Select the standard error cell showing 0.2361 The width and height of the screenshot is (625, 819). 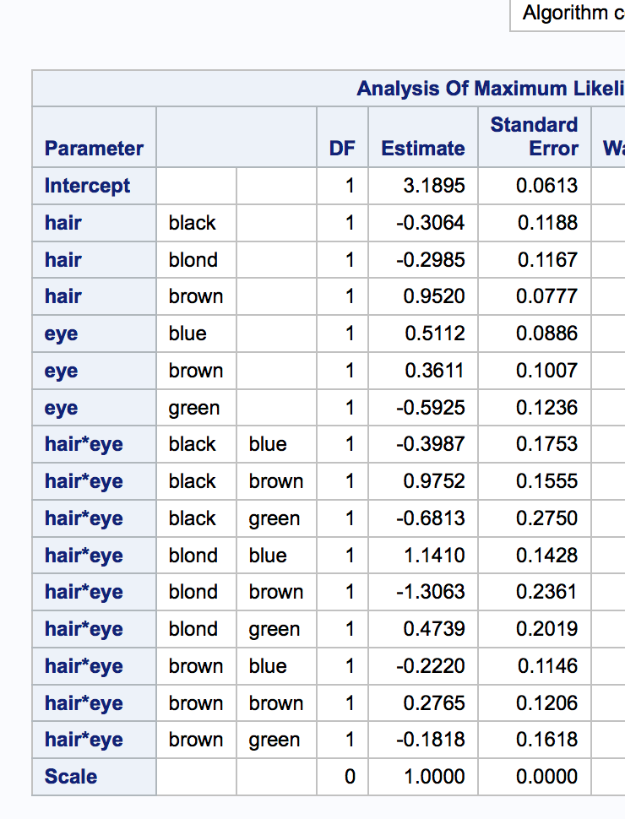tap(547, 592)
